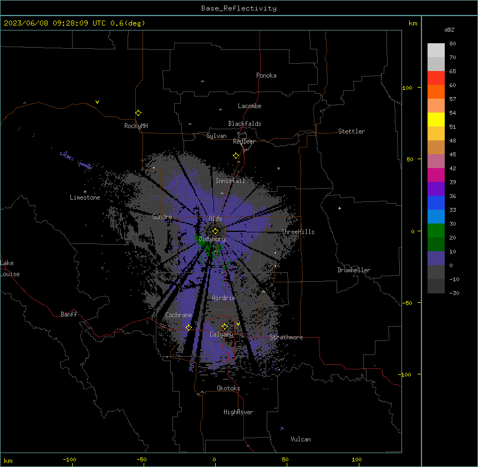Click the ThreeHills town label
This screenshot has height=467, width=478.
(x=298, y=232)
